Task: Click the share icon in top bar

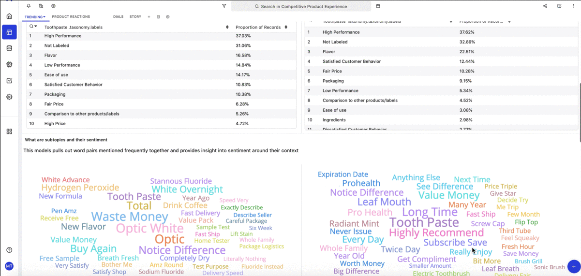Action: (545, 6)
